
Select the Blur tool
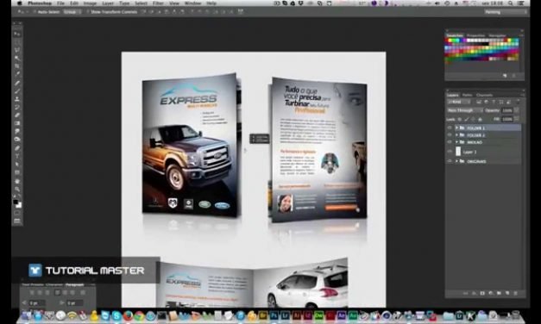(x=17, y=131)
